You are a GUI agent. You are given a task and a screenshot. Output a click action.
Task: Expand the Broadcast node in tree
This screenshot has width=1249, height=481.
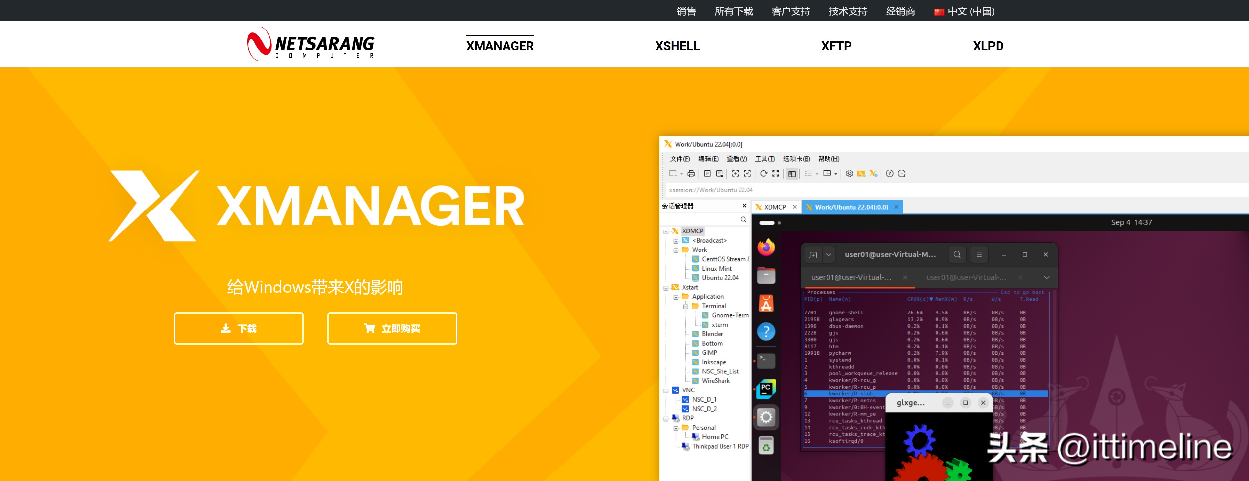click(676, 241)
